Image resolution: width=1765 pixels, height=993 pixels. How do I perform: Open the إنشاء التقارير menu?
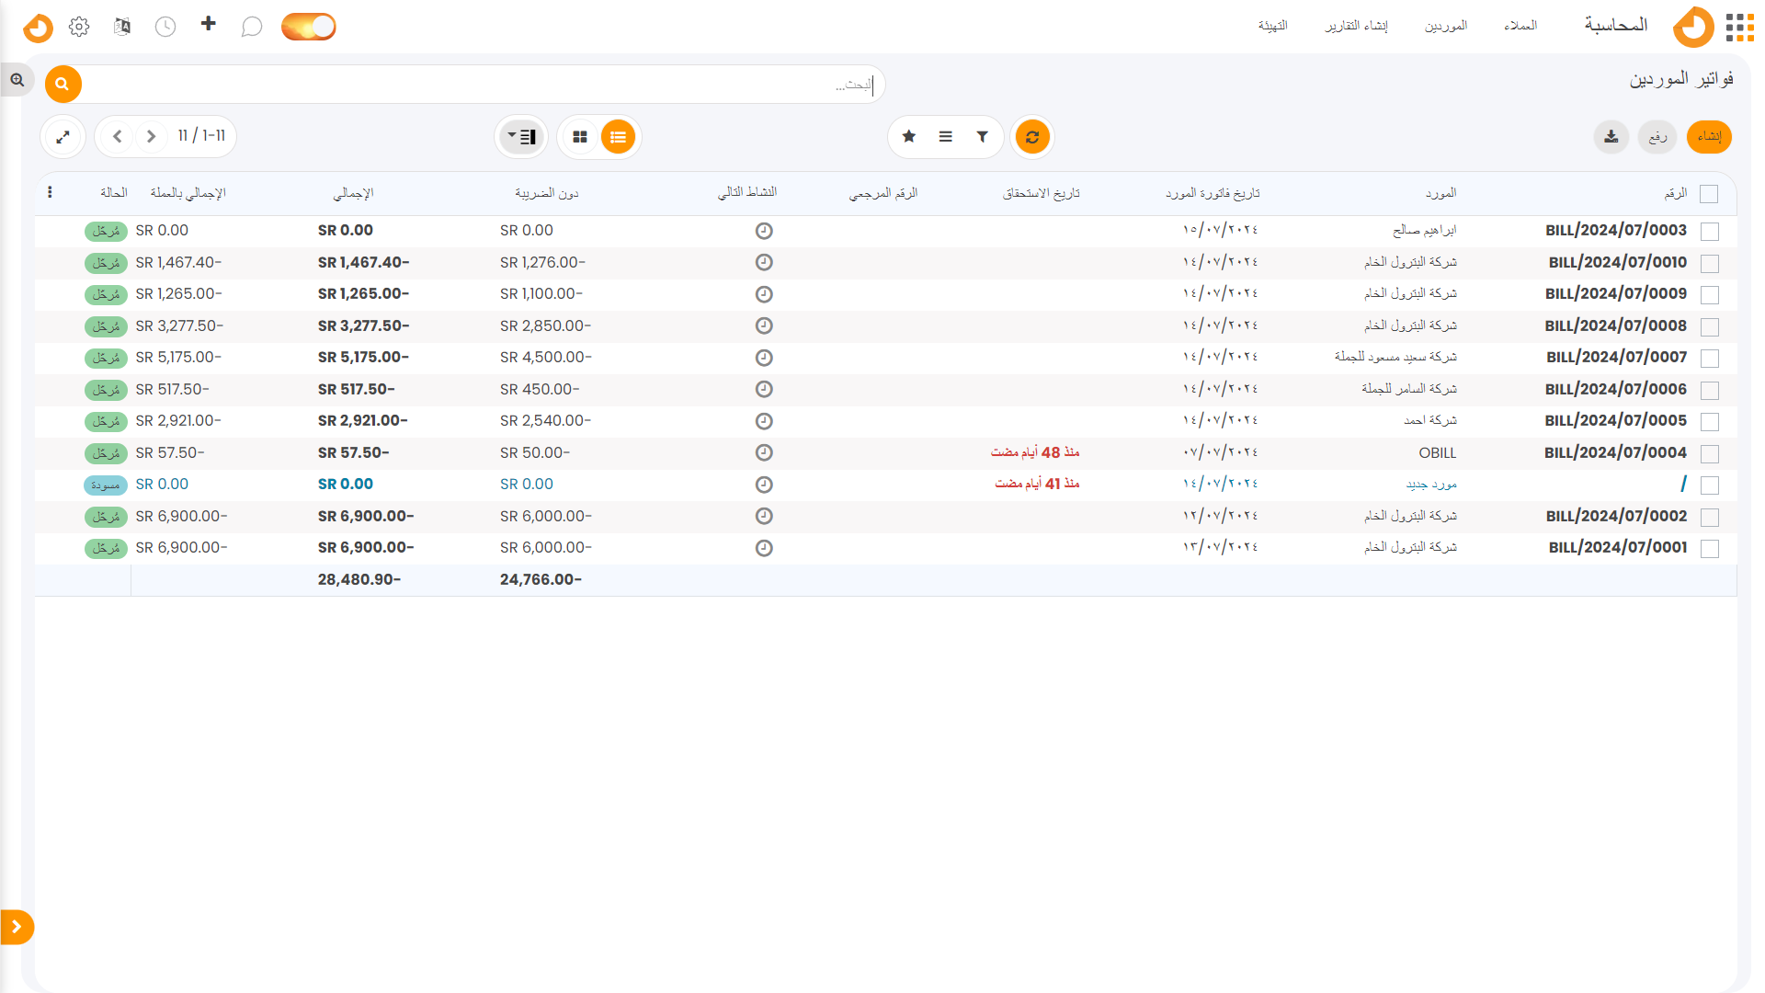click(x=1356, y=26)
